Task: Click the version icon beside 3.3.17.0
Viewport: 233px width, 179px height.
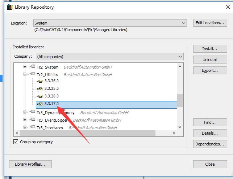Action: pos(40,104)
